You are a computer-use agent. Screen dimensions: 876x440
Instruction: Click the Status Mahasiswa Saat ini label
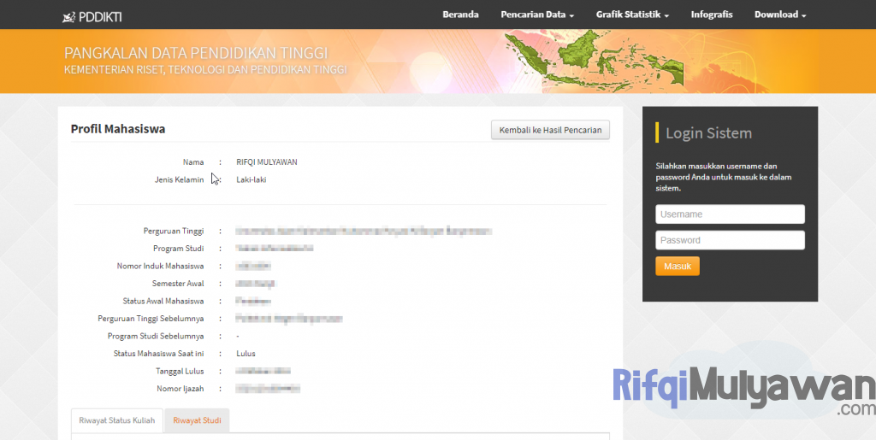coord(158,354)
